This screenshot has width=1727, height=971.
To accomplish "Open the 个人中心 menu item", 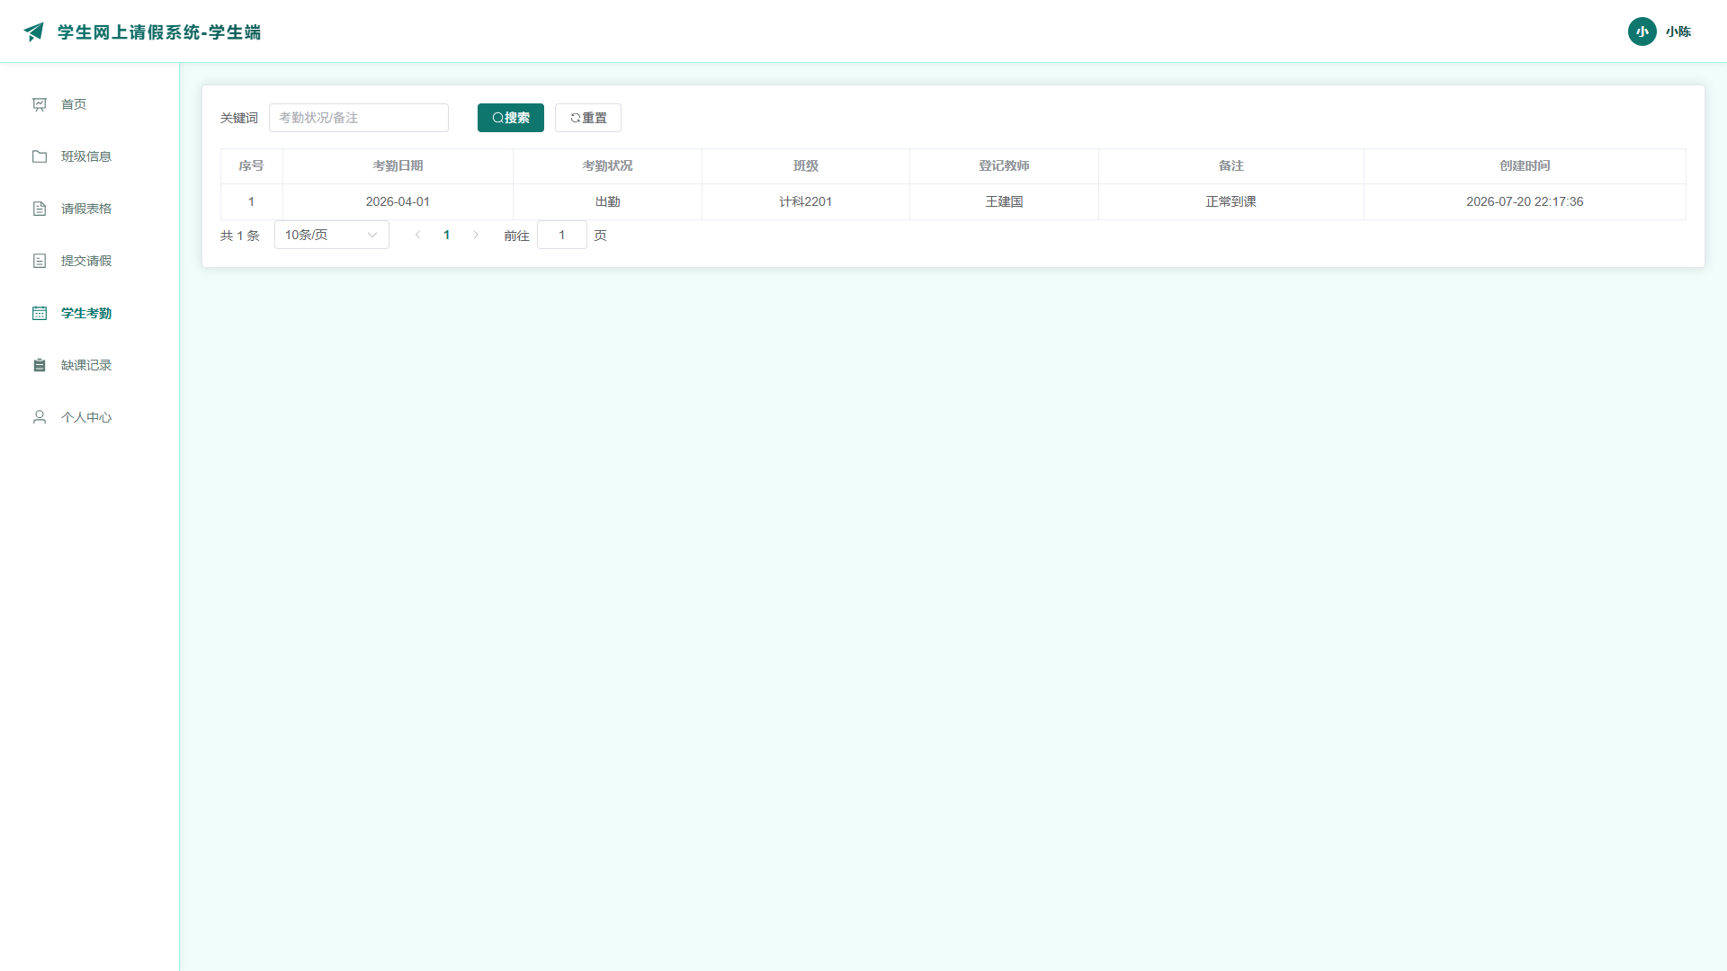I will 90,417.
